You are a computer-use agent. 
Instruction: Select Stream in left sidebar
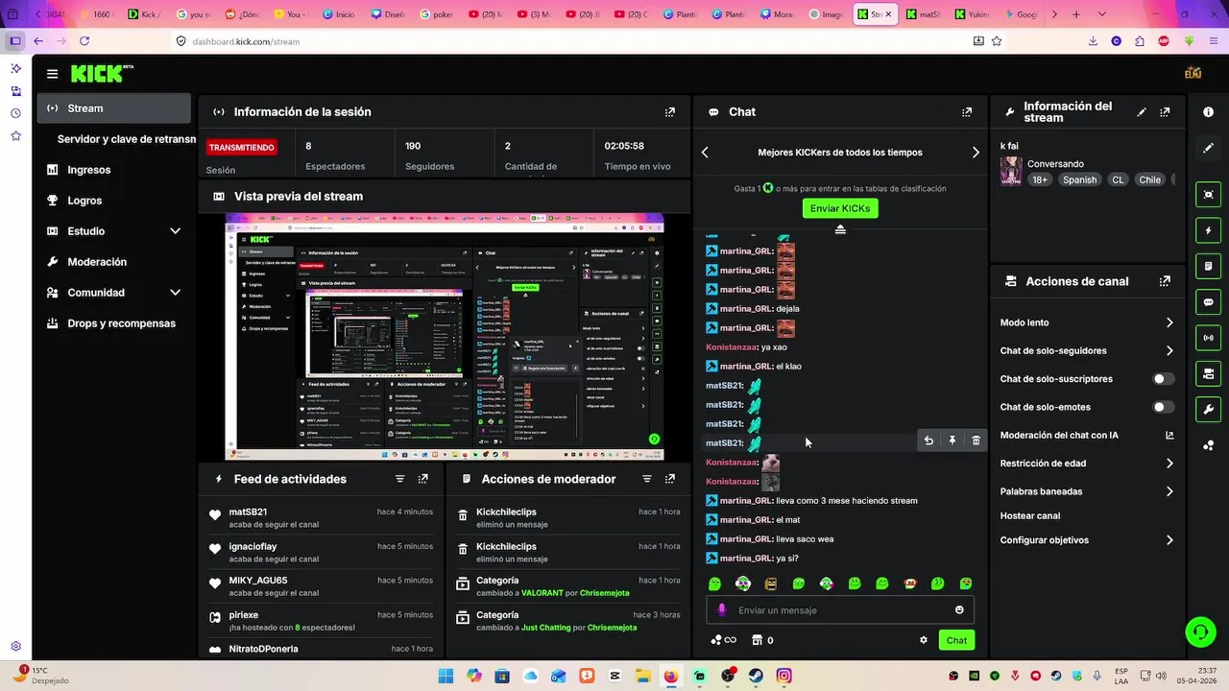click(x=114, y=108)
